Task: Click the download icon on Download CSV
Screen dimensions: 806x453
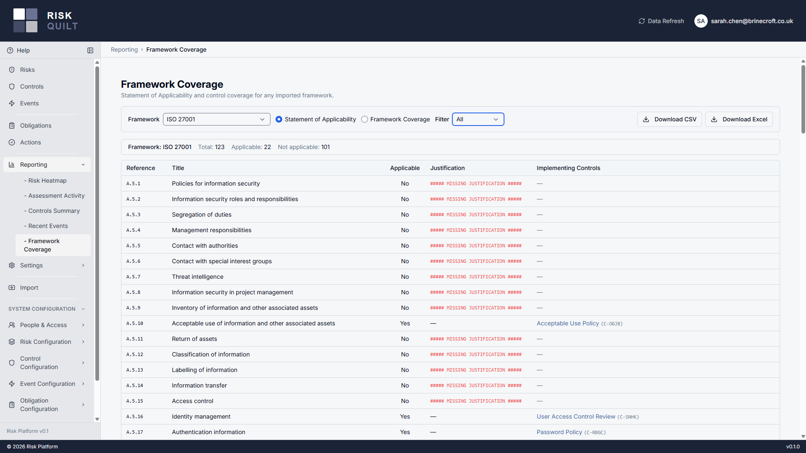Action: click(646, 119)
